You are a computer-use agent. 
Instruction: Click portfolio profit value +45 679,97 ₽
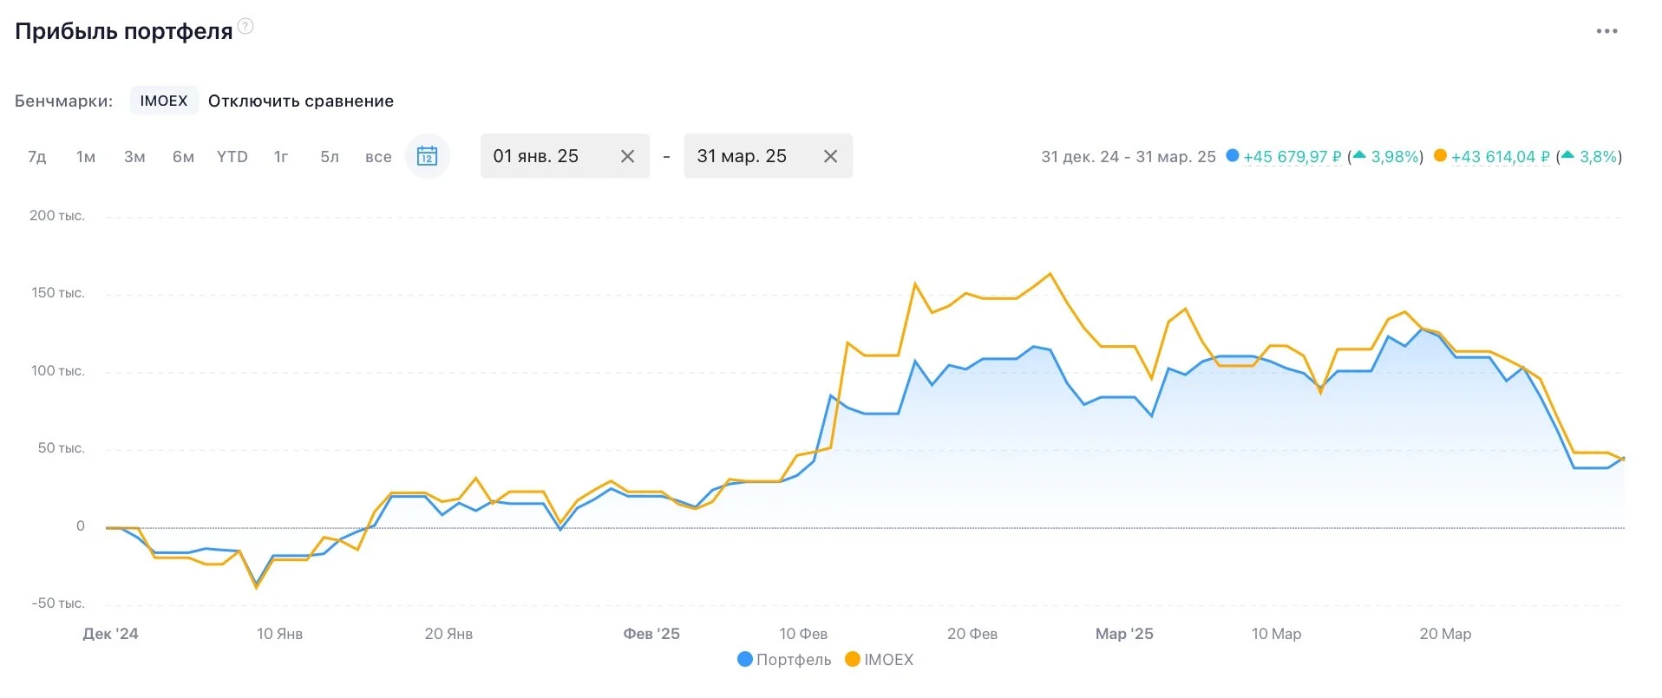coord(1292,157)
